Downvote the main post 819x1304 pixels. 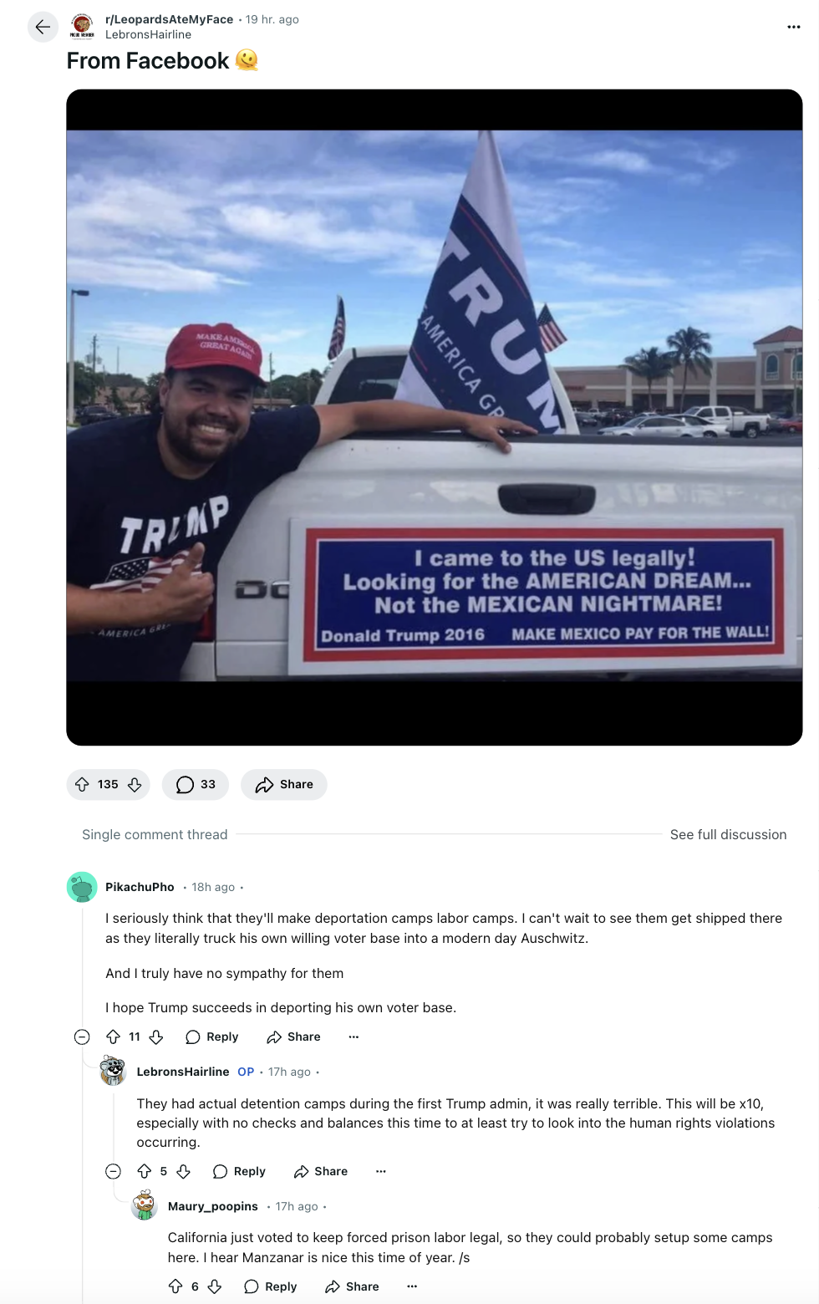pyautogui.click(x=135, y=784)
